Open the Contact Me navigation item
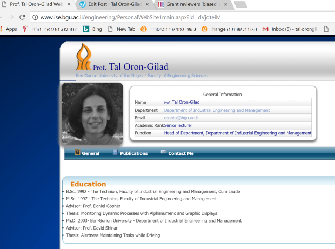This screenshot has width=335, height=249. coord(180,153)
